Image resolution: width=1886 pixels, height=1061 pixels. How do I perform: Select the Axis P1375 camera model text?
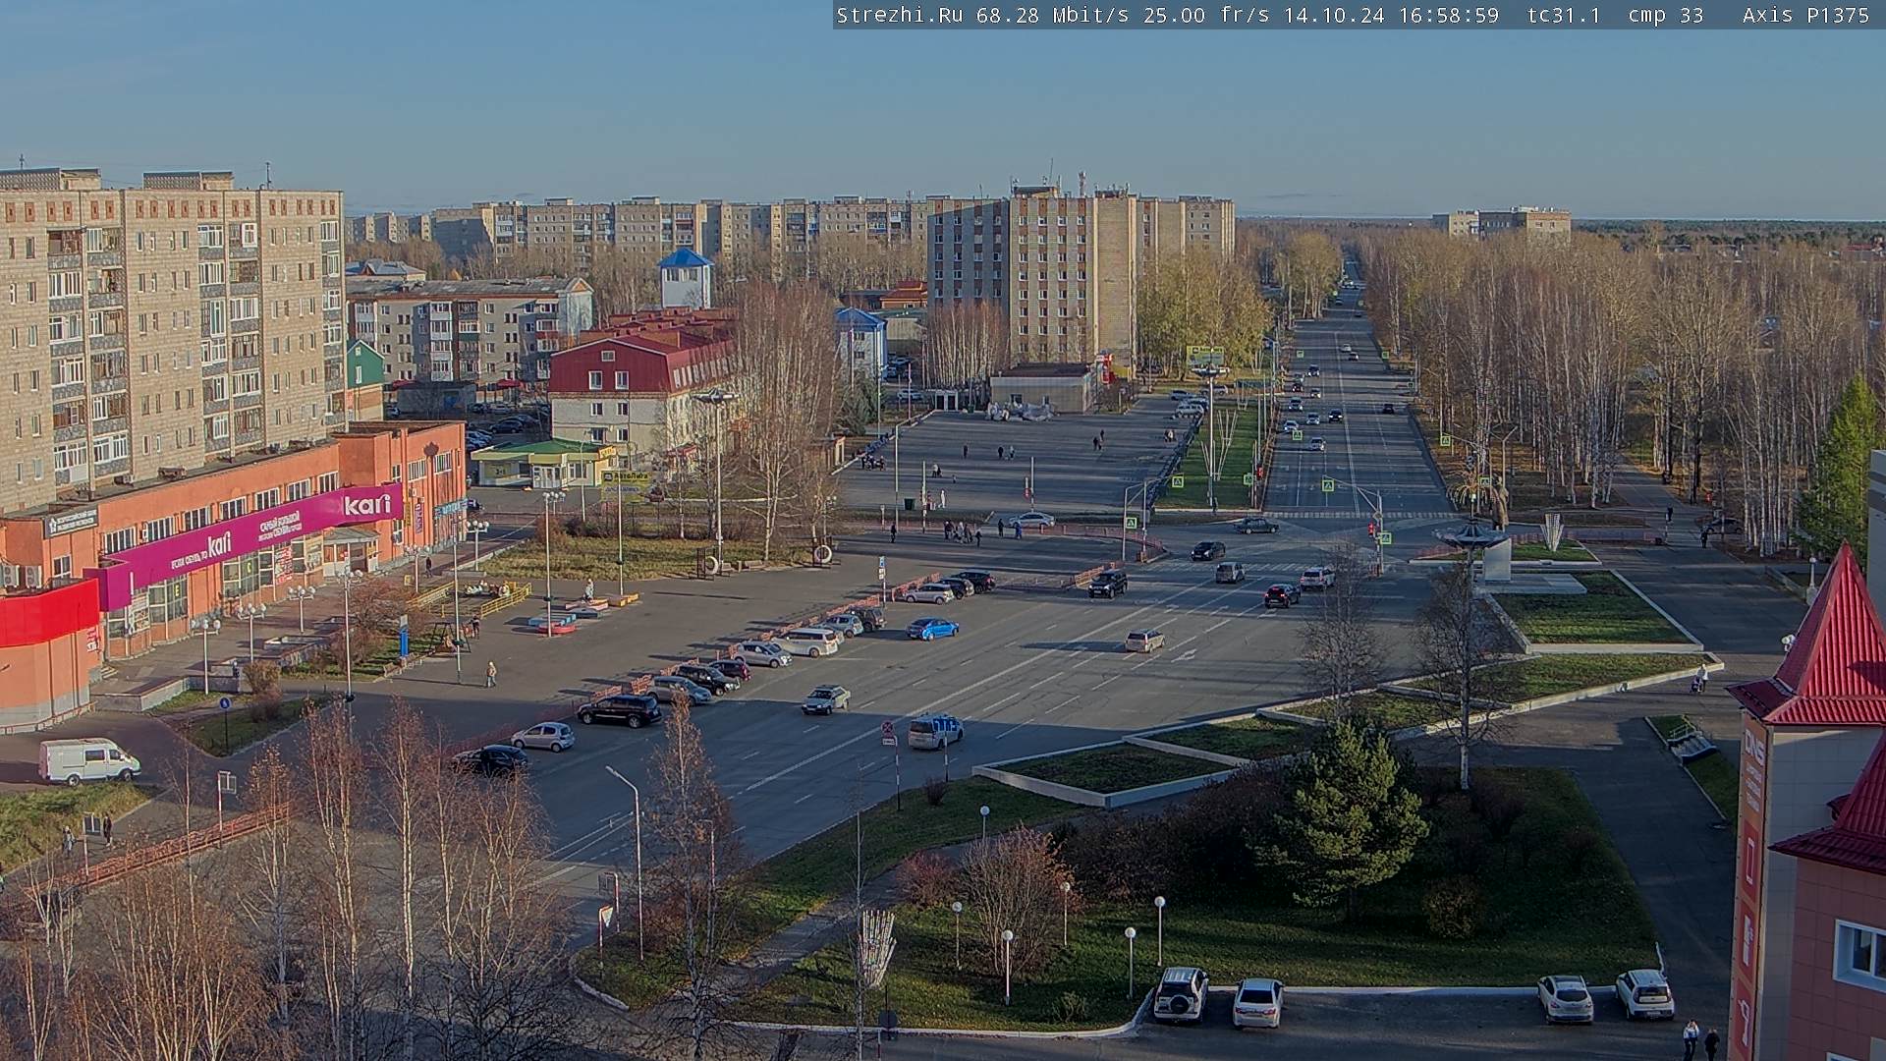point(1805,15)
